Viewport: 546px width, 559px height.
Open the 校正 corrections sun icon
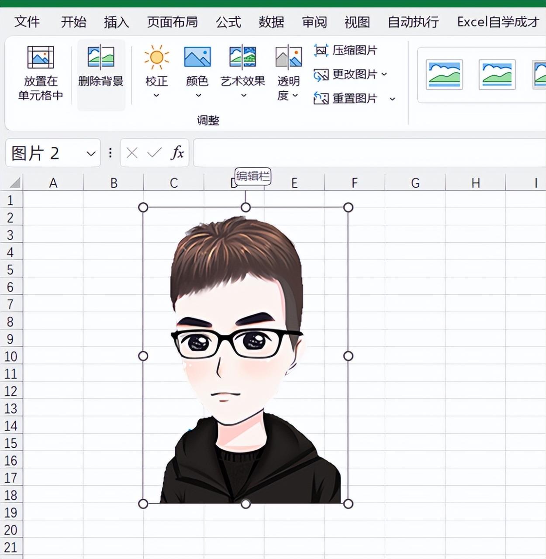[156, 57]
